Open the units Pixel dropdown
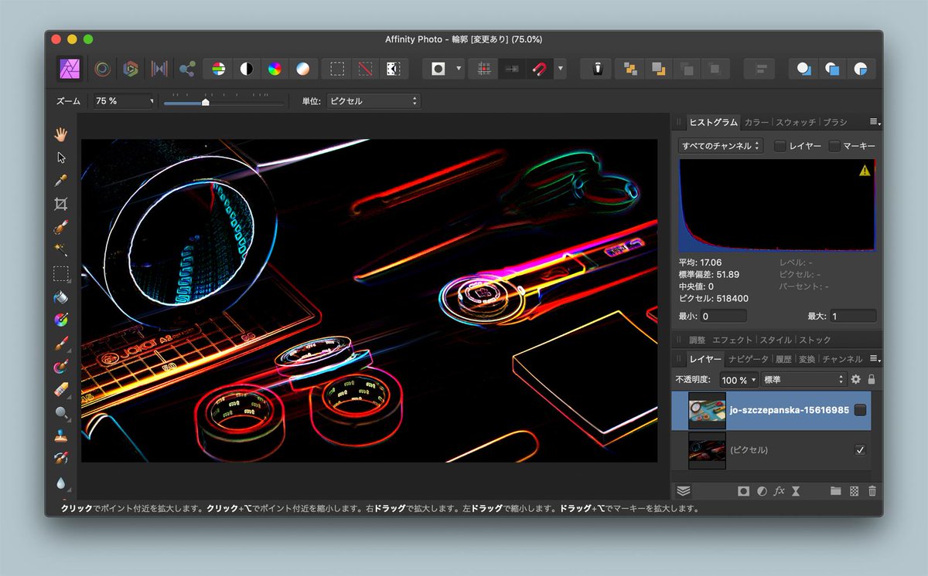The image size is (928, 576). tap(373, 101)
